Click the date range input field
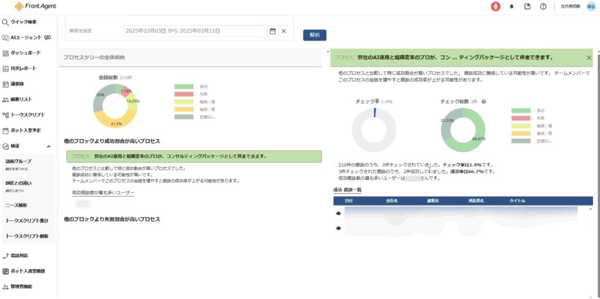Viewport: 600px width, 299px height. (195, 31)
